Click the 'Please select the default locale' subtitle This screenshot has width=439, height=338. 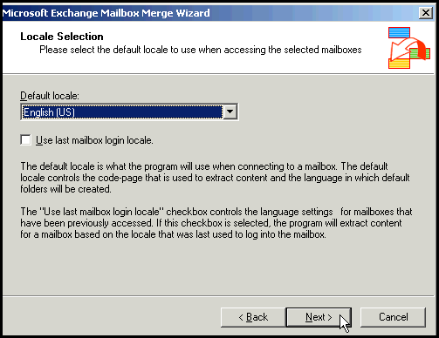coord(201,50)
